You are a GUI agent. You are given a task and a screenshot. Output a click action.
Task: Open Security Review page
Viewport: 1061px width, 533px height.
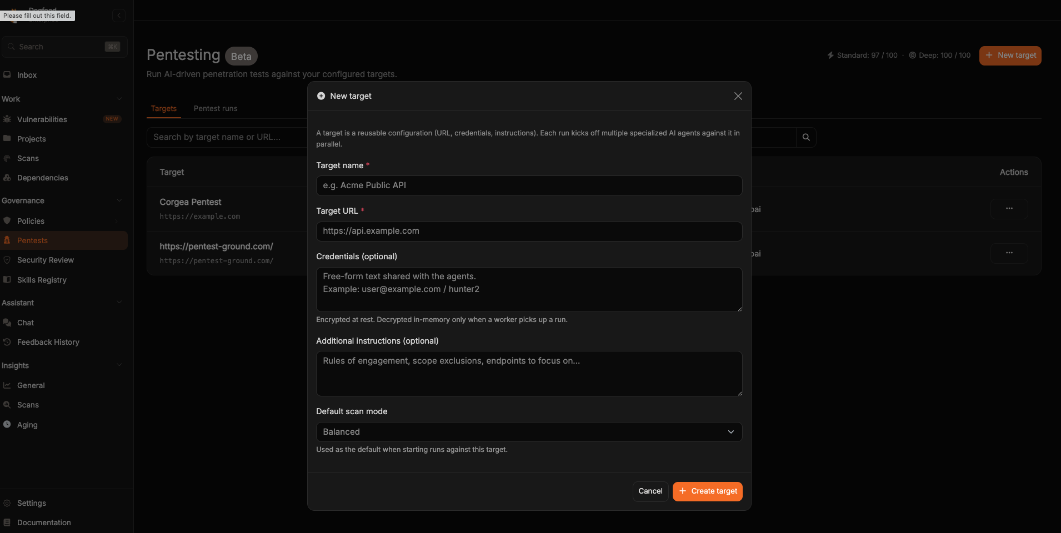coord(45,260)
